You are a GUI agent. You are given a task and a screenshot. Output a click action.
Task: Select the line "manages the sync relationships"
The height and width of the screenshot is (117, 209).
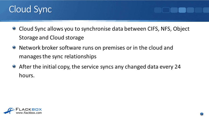coord(58,56)
